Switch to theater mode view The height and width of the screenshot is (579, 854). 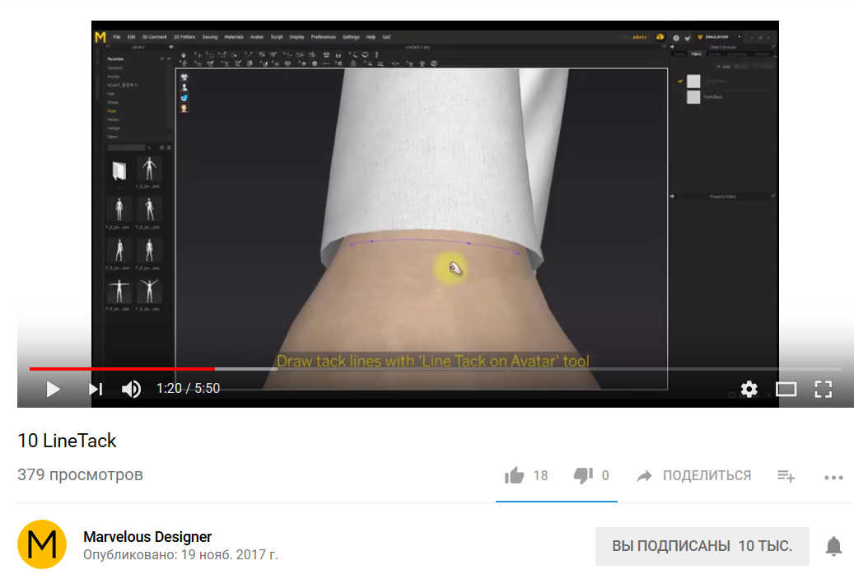pyautogui.click(x=786, y=389)
